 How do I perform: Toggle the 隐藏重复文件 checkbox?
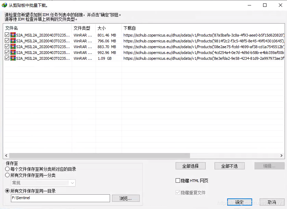pos(178,193)
